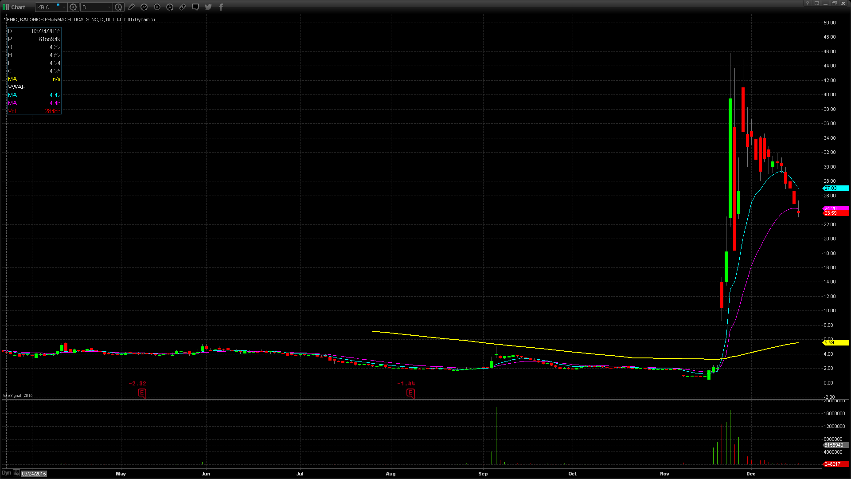
Task: Click the time template clock icon
Action: [118, 7]
